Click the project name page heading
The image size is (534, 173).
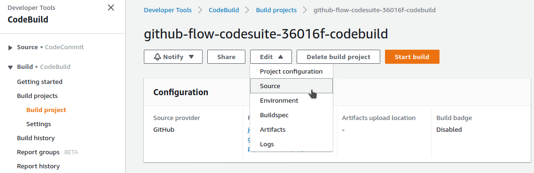266,34
